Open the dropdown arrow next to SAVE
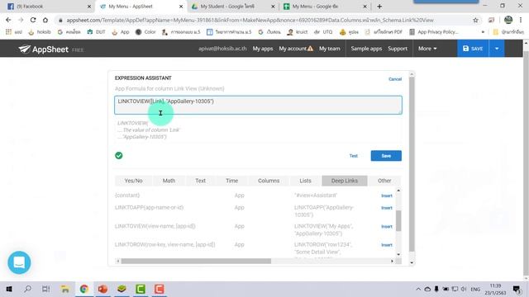This screenshot has width=529, height=297. [x=497, y=49]
